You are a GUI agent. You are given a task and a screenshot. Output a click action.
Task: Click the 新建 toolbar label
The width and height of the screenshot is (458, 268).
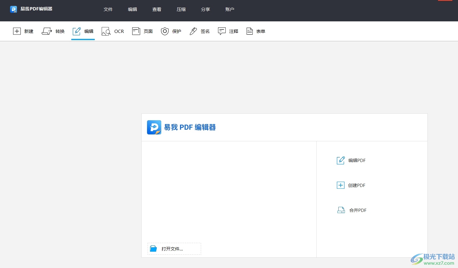click(29, 31)
